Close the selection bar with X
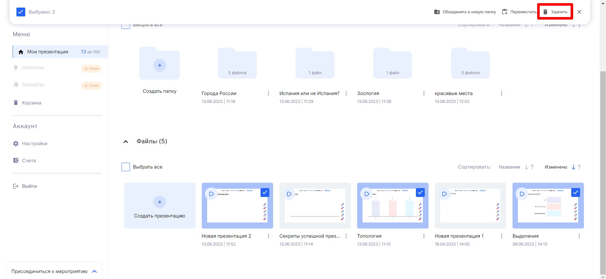 tap(579, 12)
